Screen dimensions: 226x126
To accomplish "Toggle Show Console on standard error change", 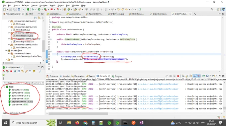I will pyautogui.click(x=198, y=76).
